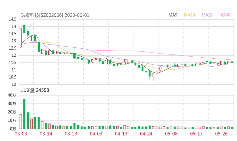
Task: Select the 03-23 date axis label
Action: pos(71,134)
